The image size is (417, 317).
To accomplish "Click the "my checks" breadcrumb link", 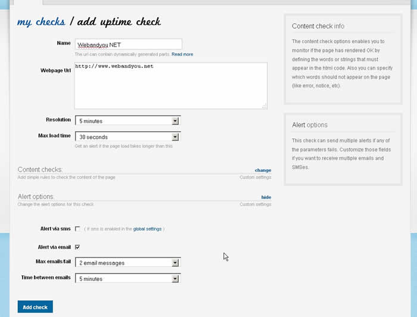I will point(41,22).
